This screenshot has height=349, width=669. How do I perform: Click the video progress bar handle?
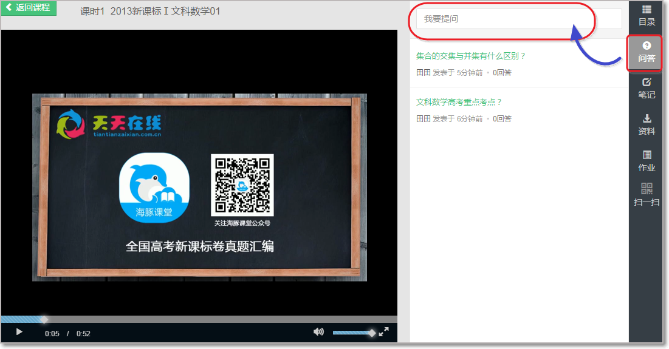pos(44,319)
